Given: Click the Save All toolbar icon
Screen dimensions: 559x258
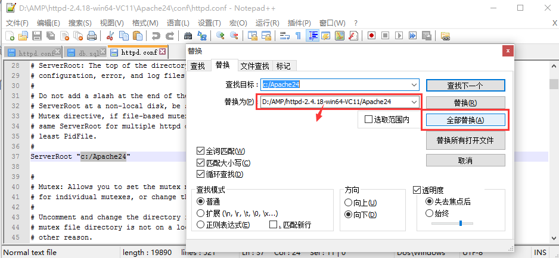Looking at the screenshot, I should click(x=51, y=36).
